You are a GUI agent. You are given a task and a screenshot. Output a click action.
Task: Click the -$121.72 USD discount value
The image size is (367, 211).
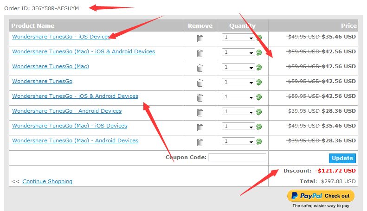tap(335, 171)
